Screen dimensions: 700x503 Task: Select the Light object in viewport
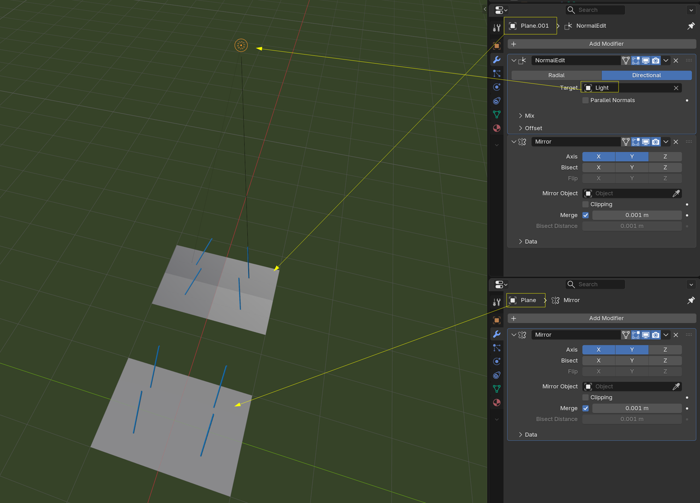tap(241, 45)
